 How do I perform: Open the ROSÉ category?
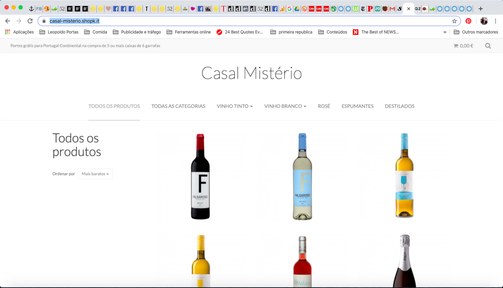coord(324,106)
